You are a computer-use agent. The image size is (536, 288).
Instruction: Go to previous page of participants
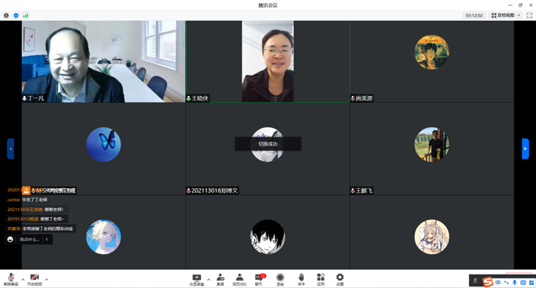point(10,149)
